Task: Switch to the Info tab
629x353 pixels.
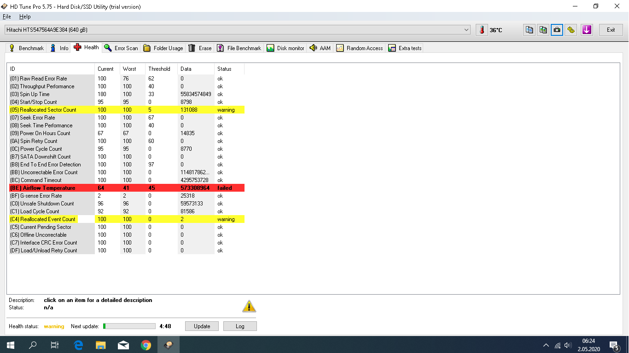Action: (59, 48)
